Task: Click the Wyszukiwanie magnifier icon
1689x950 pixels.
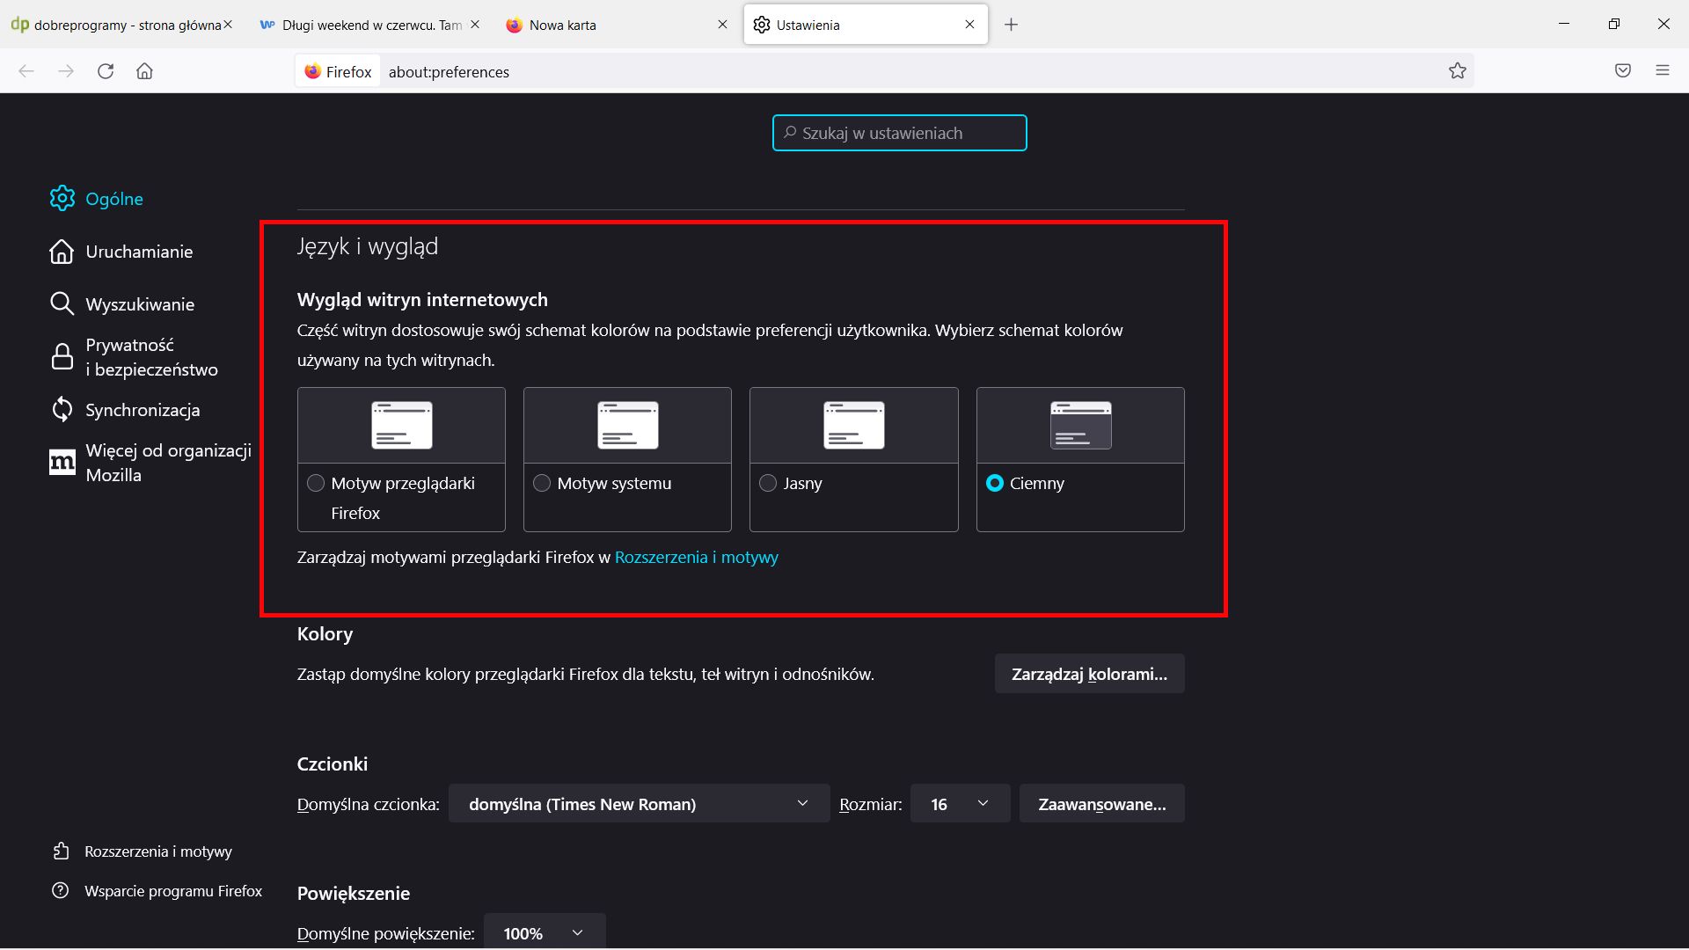Action: click(62, 303)
